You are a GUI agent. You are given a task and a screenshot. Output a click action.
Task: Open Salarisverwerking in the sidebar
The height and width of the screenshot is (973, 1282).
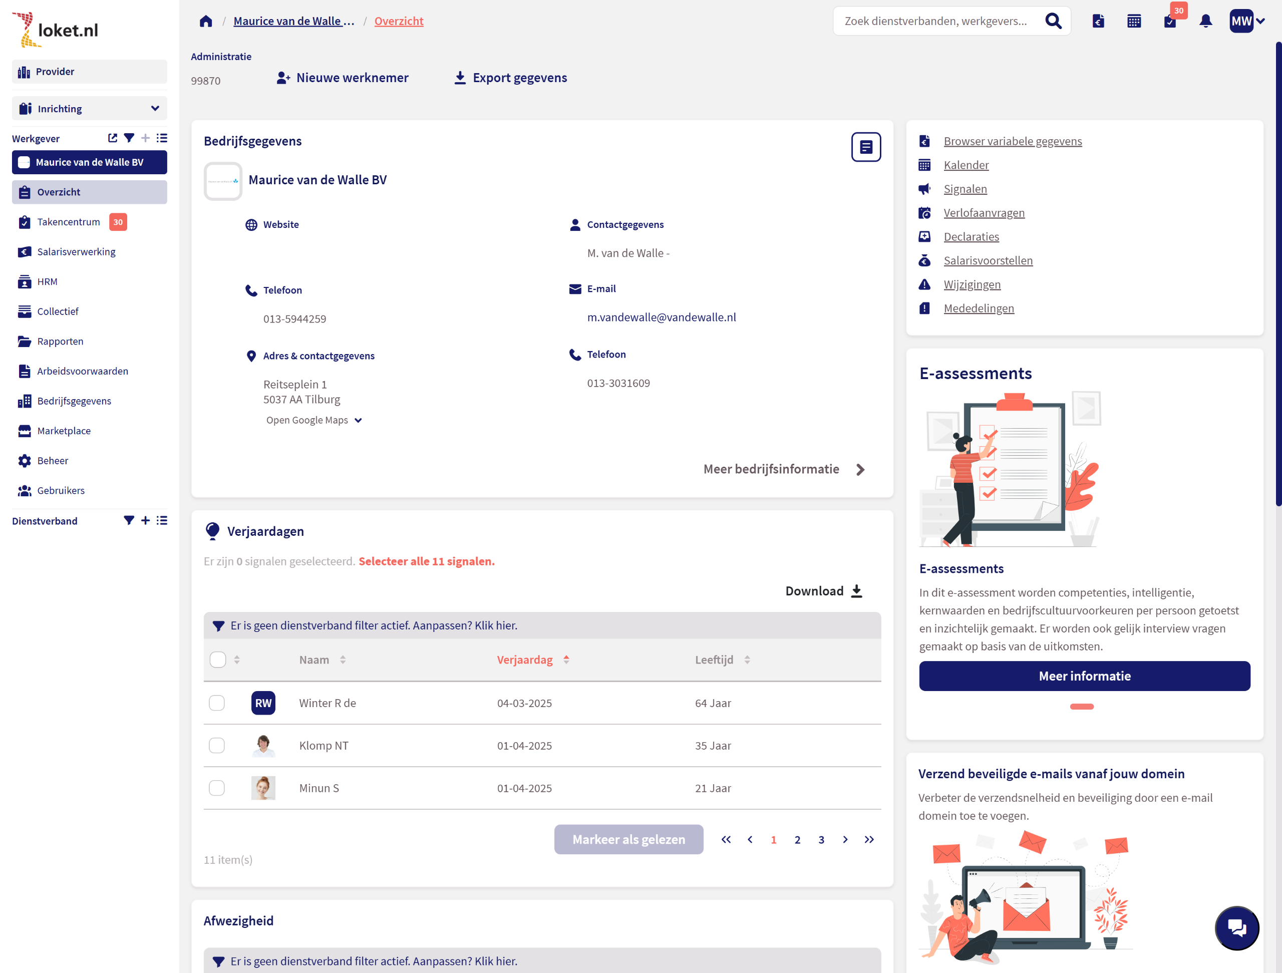76,251
